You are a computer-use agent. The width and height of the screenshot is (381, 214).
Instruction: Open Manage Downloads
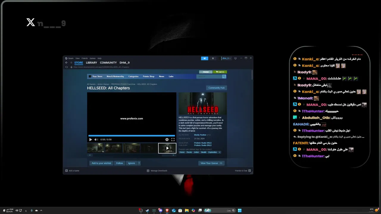pyautogui.click(x=157, y=171)
